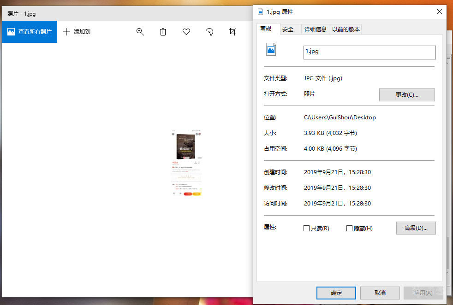Click the 占用空间 value 4.00 KB (4,096 字节)
The image size is (453, 305).
pos(330,149)
